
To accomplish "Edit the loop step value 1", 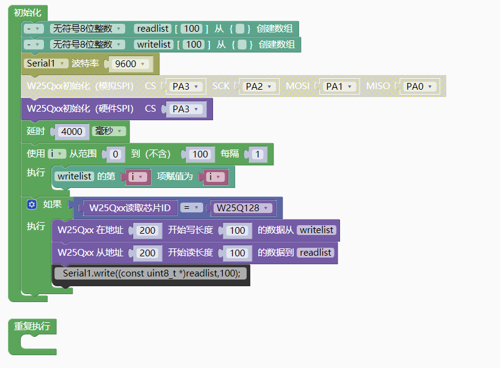I will [258, 154].
